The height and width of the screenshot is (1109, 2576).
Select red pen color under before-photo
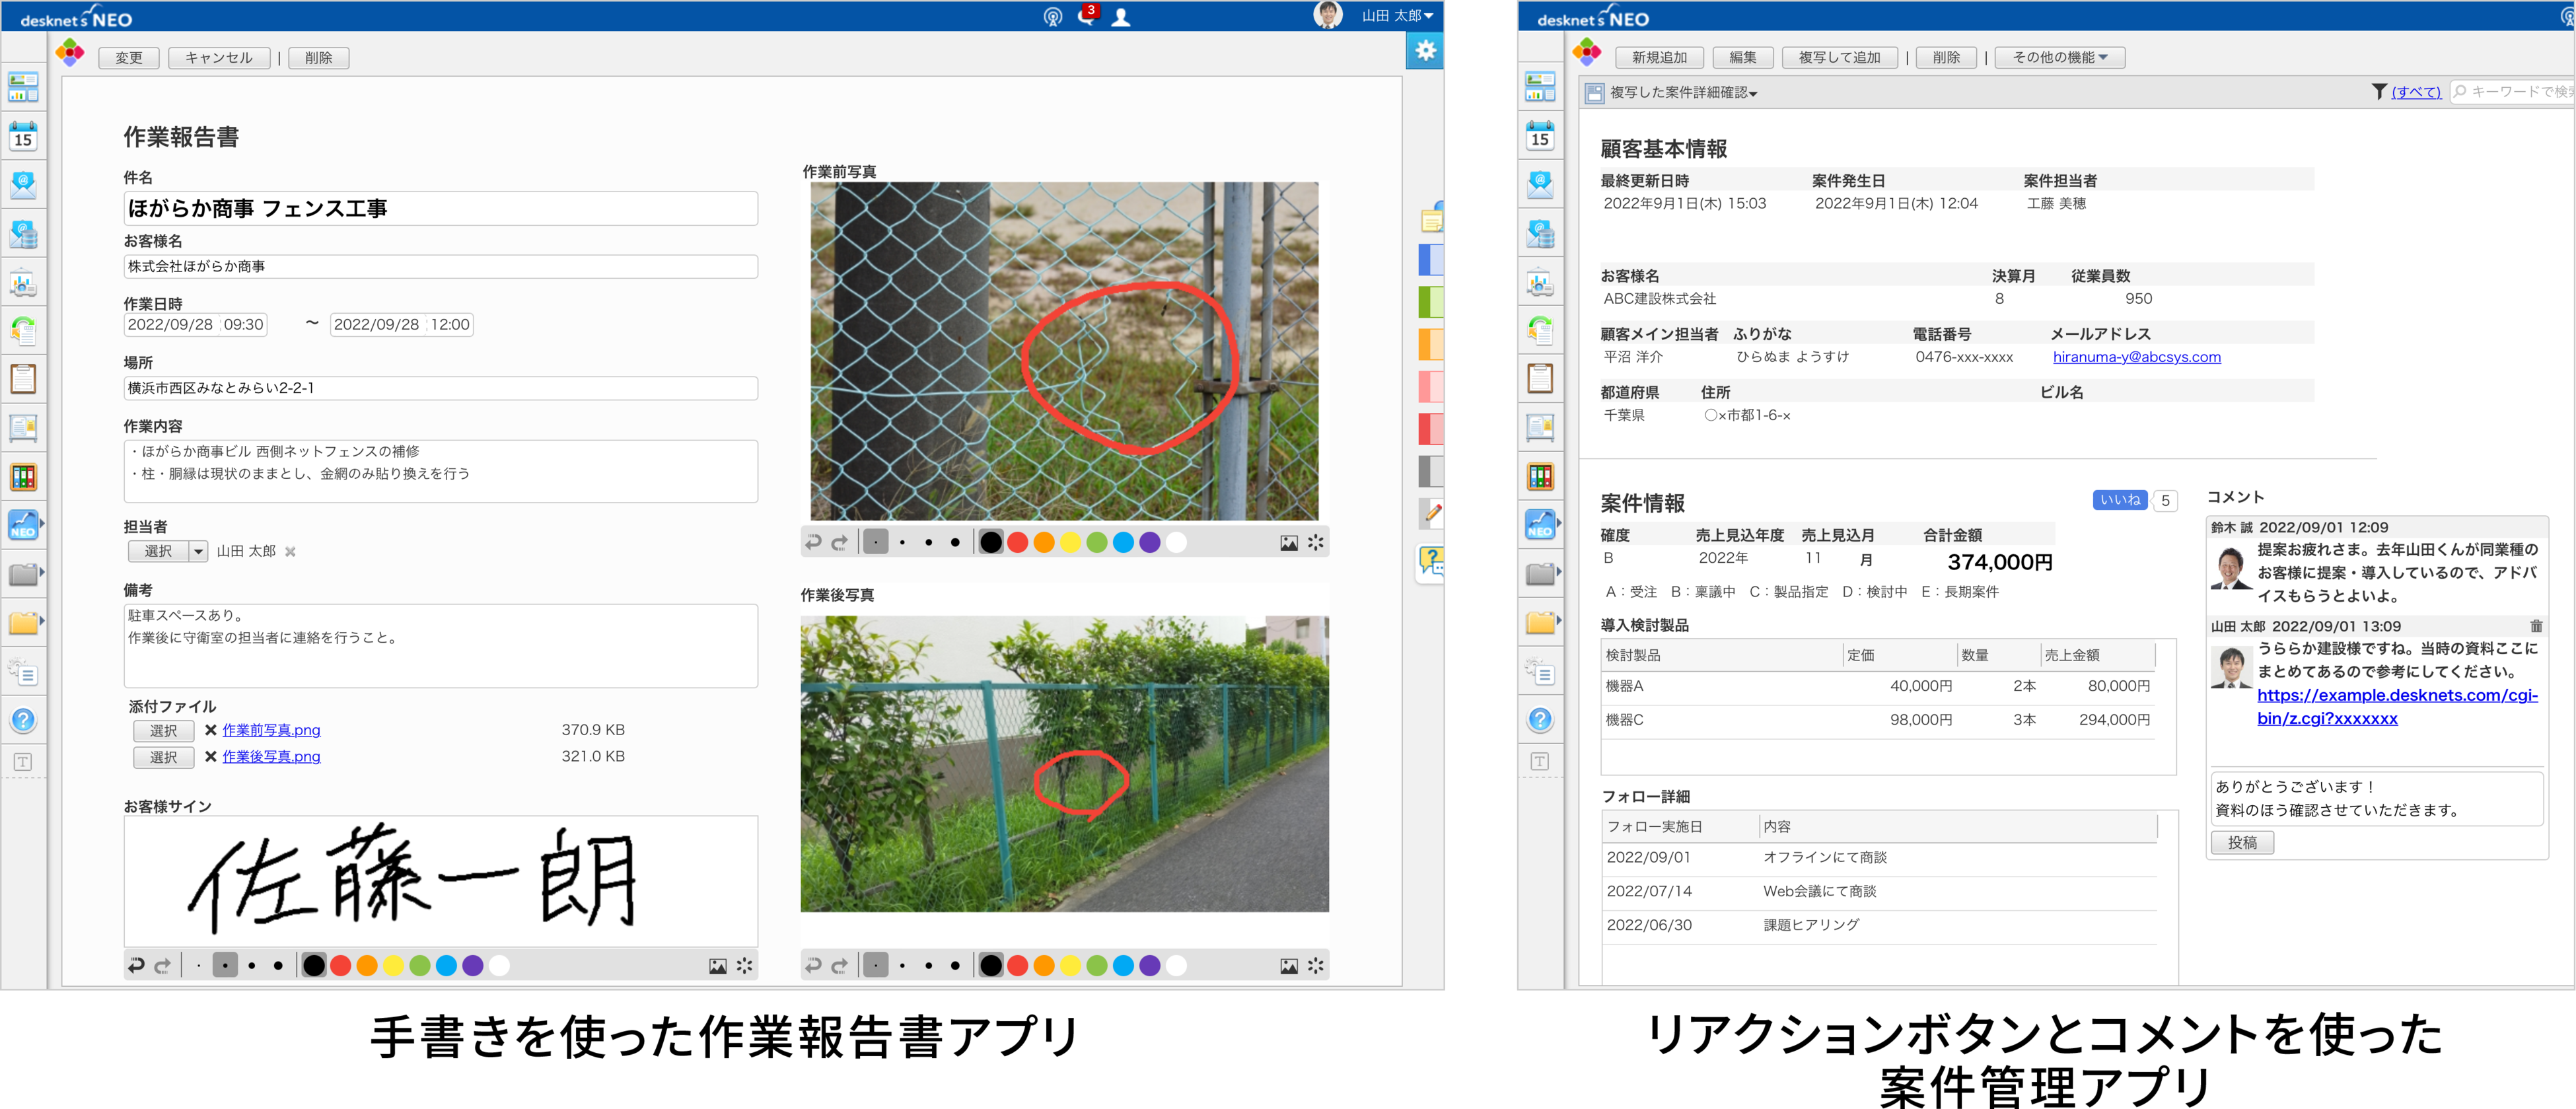[x=1017, y=543]
